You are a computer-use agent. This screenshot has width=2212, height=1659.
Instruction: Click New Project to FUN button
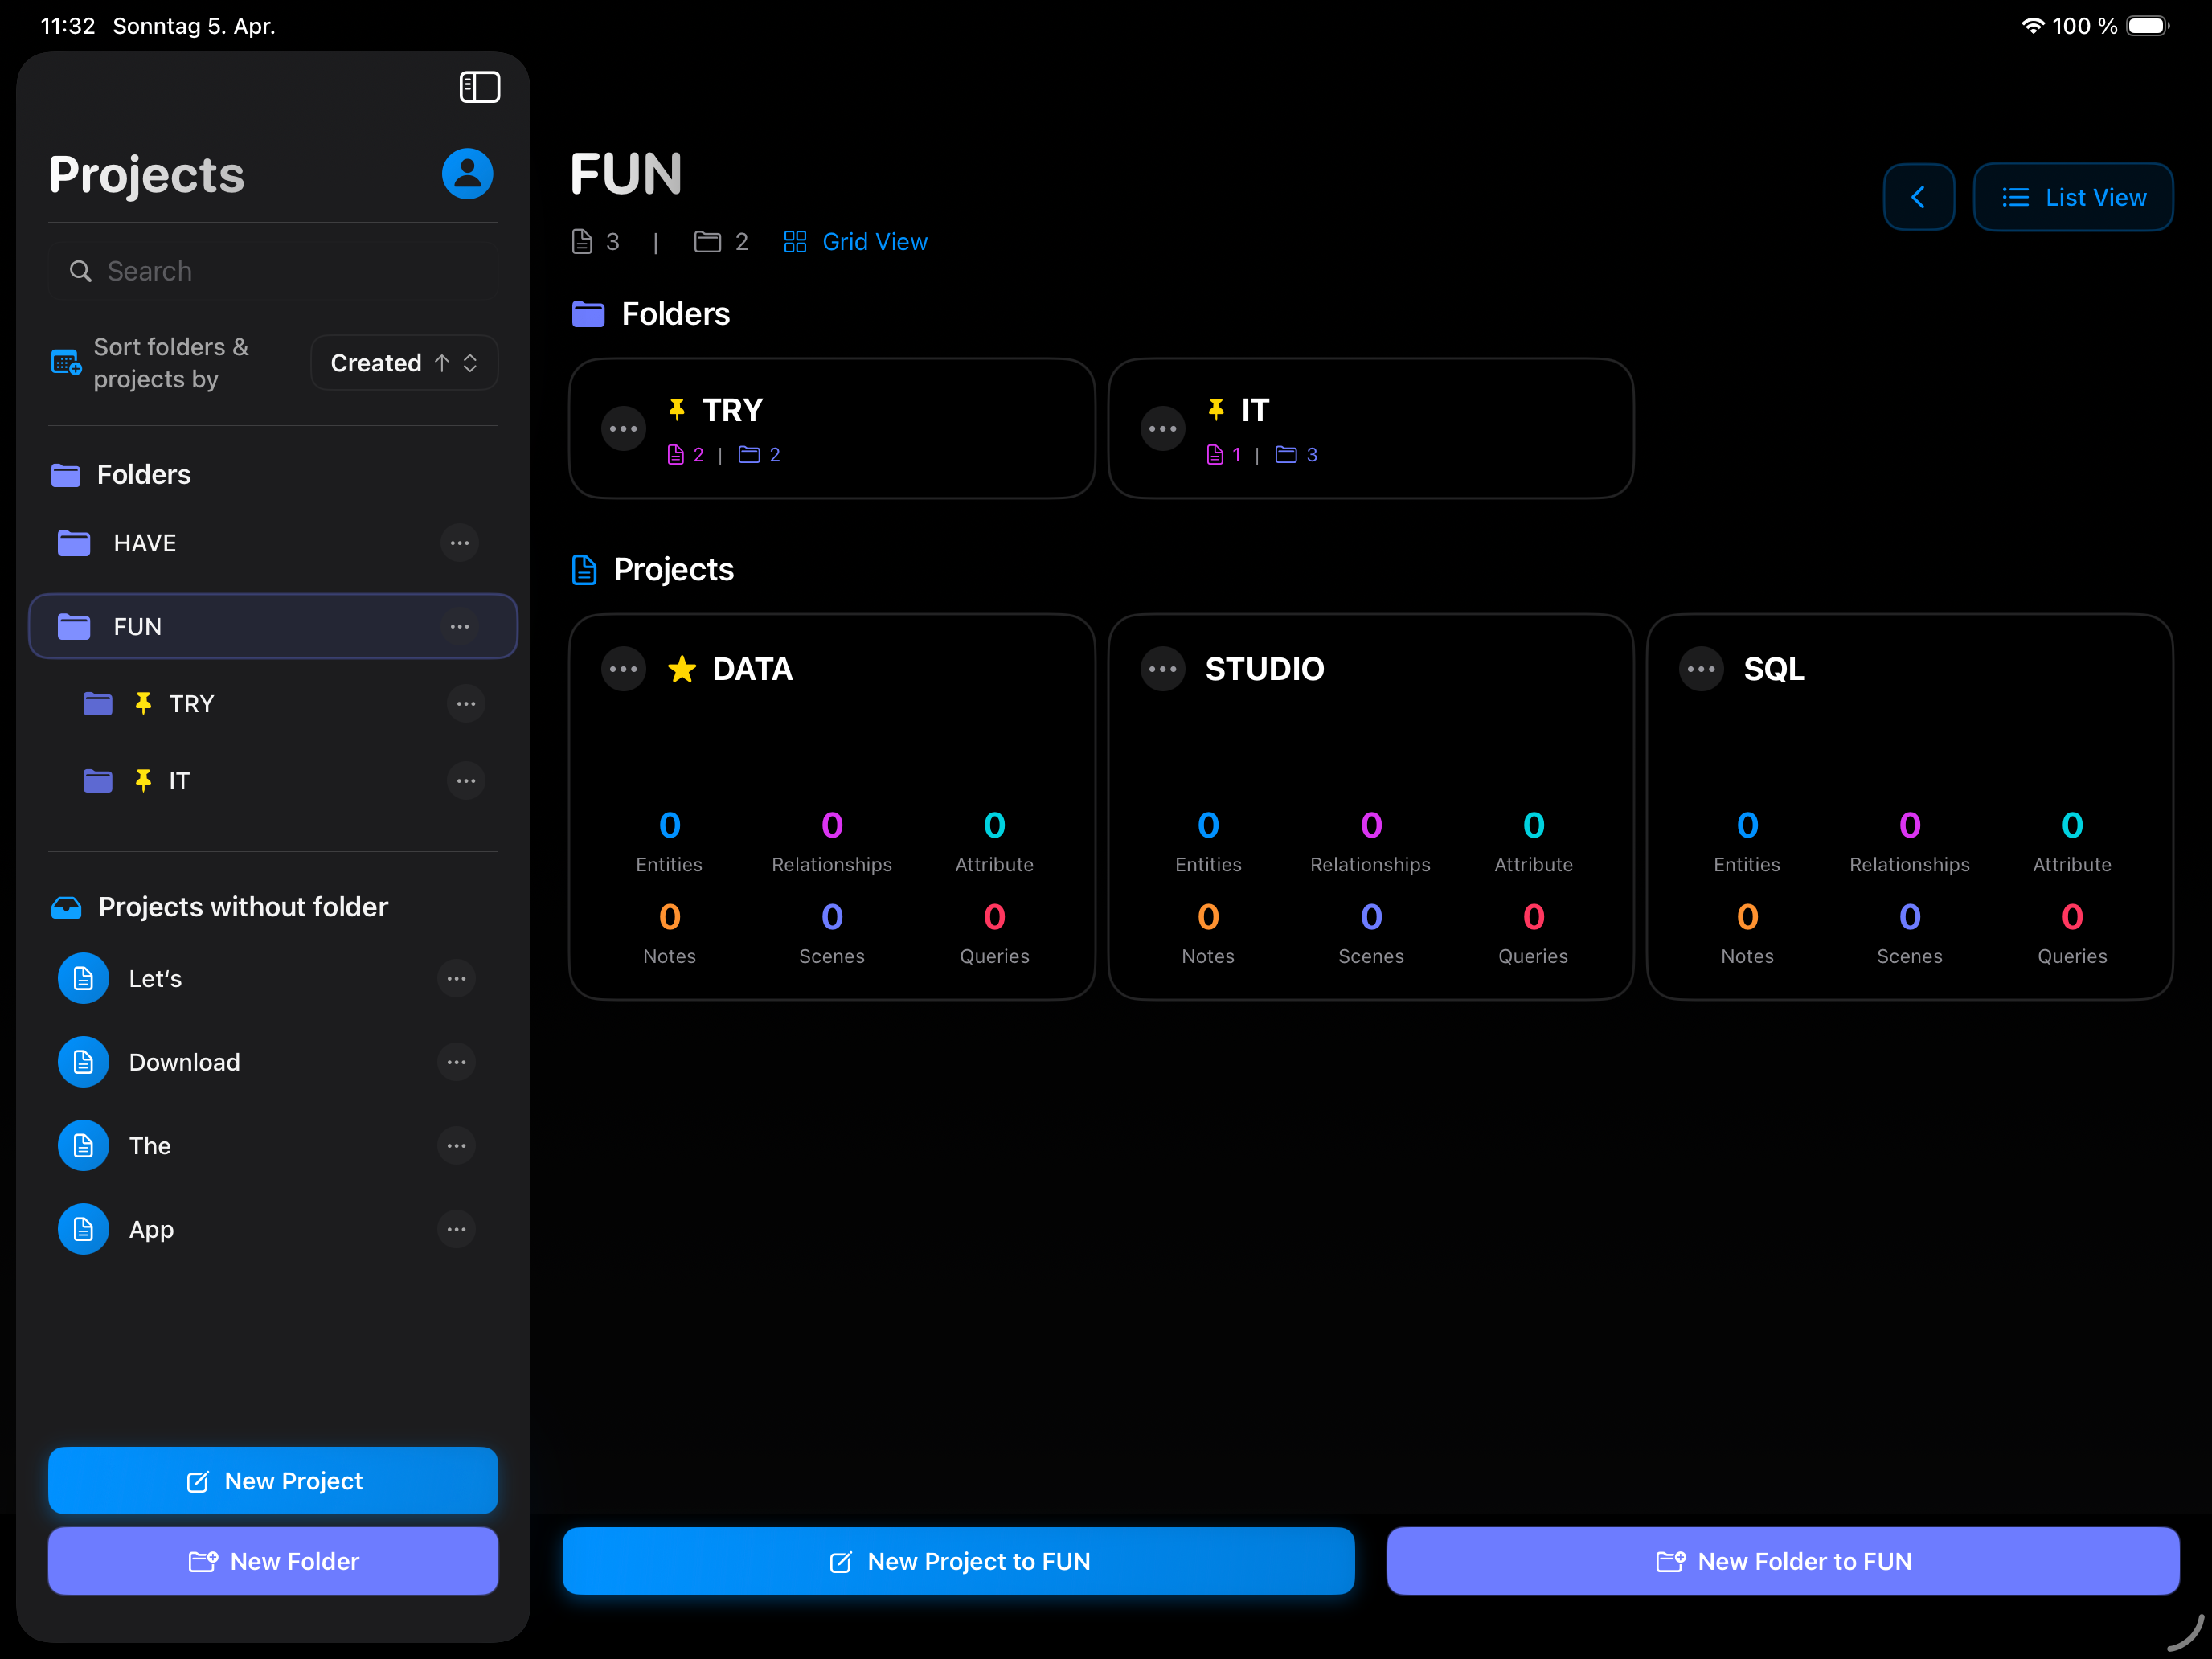coord(958,1561)
